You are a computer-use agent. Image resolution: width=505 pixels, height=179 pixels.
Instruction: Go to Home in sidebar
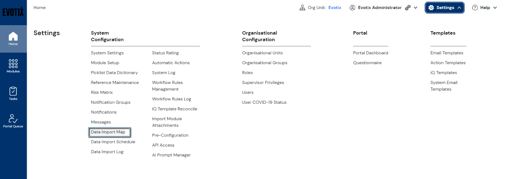(x=13, y=39)
